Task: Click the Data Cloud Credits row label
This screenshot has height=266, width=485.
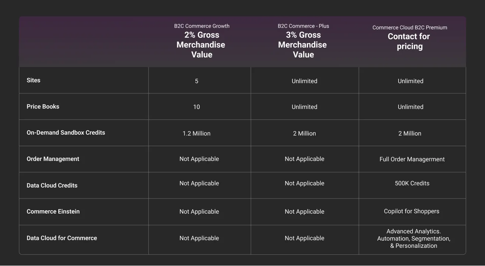Action: tap(52, 186)
